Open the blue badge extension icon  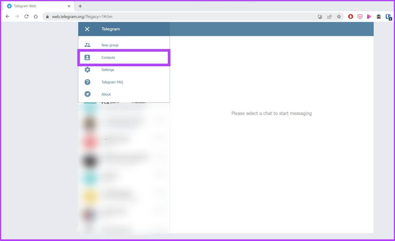tap(388, 17)
